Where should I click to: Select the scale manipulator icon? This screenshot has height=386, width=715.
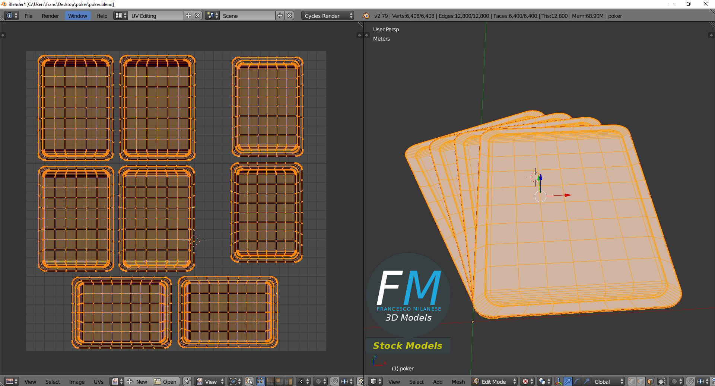coord(586,382)
